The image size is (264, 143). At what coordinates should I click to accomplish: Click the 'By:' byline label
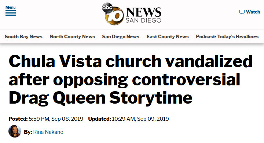point(28,132)
